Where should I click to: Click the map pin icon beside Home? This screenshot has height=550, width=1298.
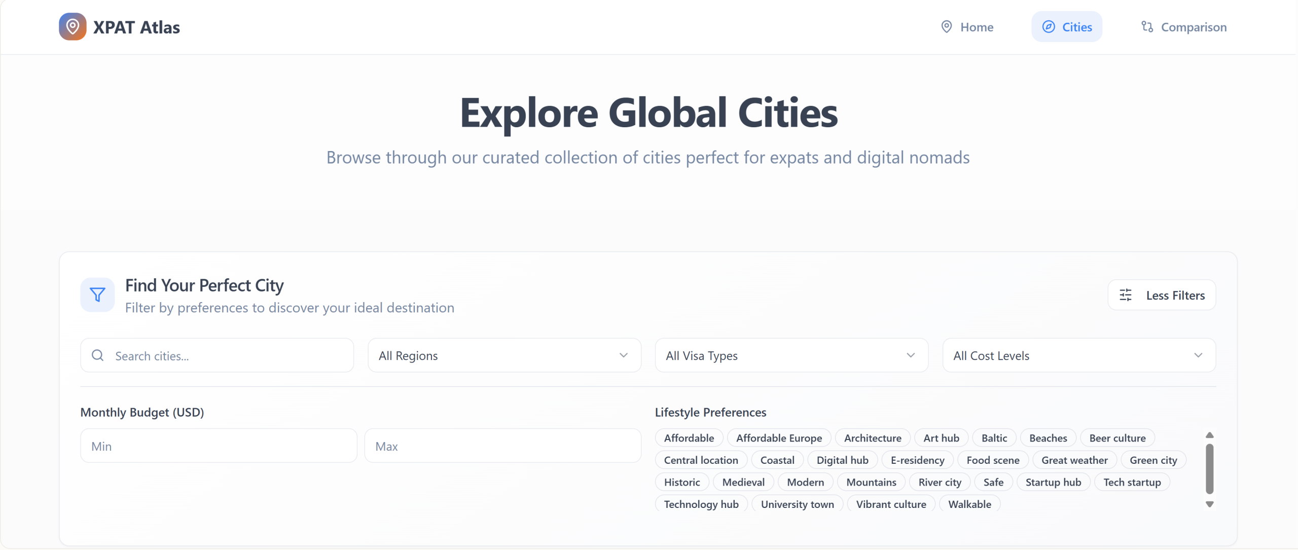[x=946, y=27]
